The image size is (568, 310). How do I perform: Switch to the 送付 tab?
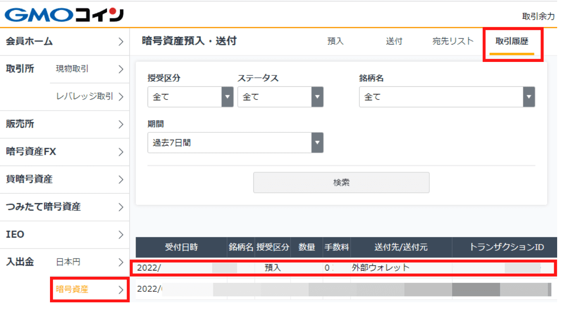(394, 41)
